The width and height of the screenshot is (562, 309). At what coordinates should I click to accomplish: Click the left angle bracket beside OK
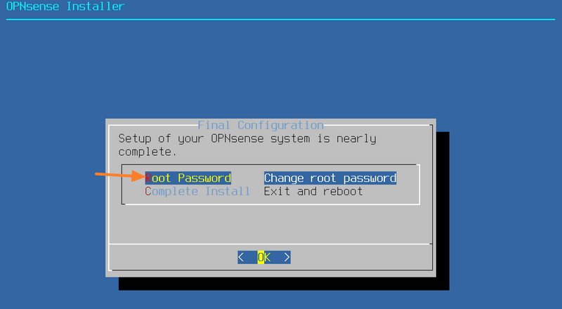coord(241,257)
